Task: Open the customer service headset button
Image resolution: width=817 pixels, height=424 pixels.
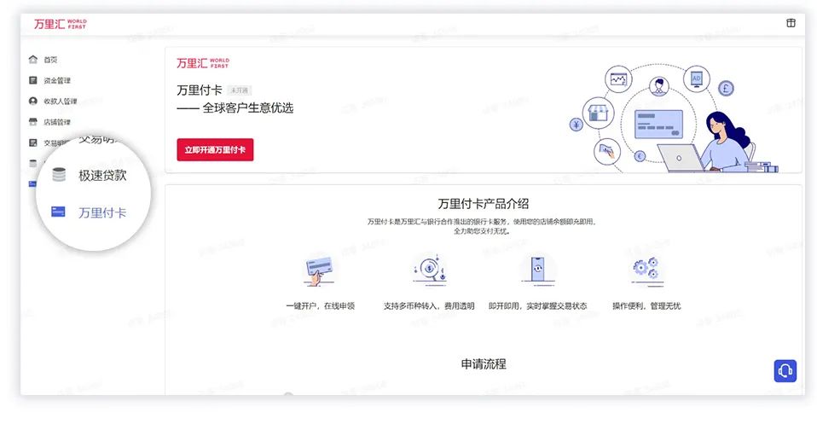Action: (x=785, y=371)
